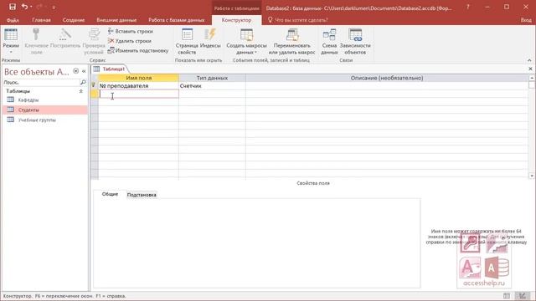Open the Customize Quick Access Toolbar dropdown
Image resolution: width=536 pixels, height=301 pixels.
click(x=54, y=8)
